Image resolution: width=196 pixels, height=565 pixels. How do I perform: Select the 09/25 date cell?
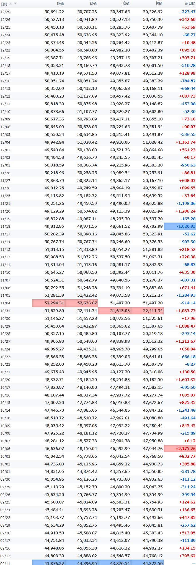[5, 502]
